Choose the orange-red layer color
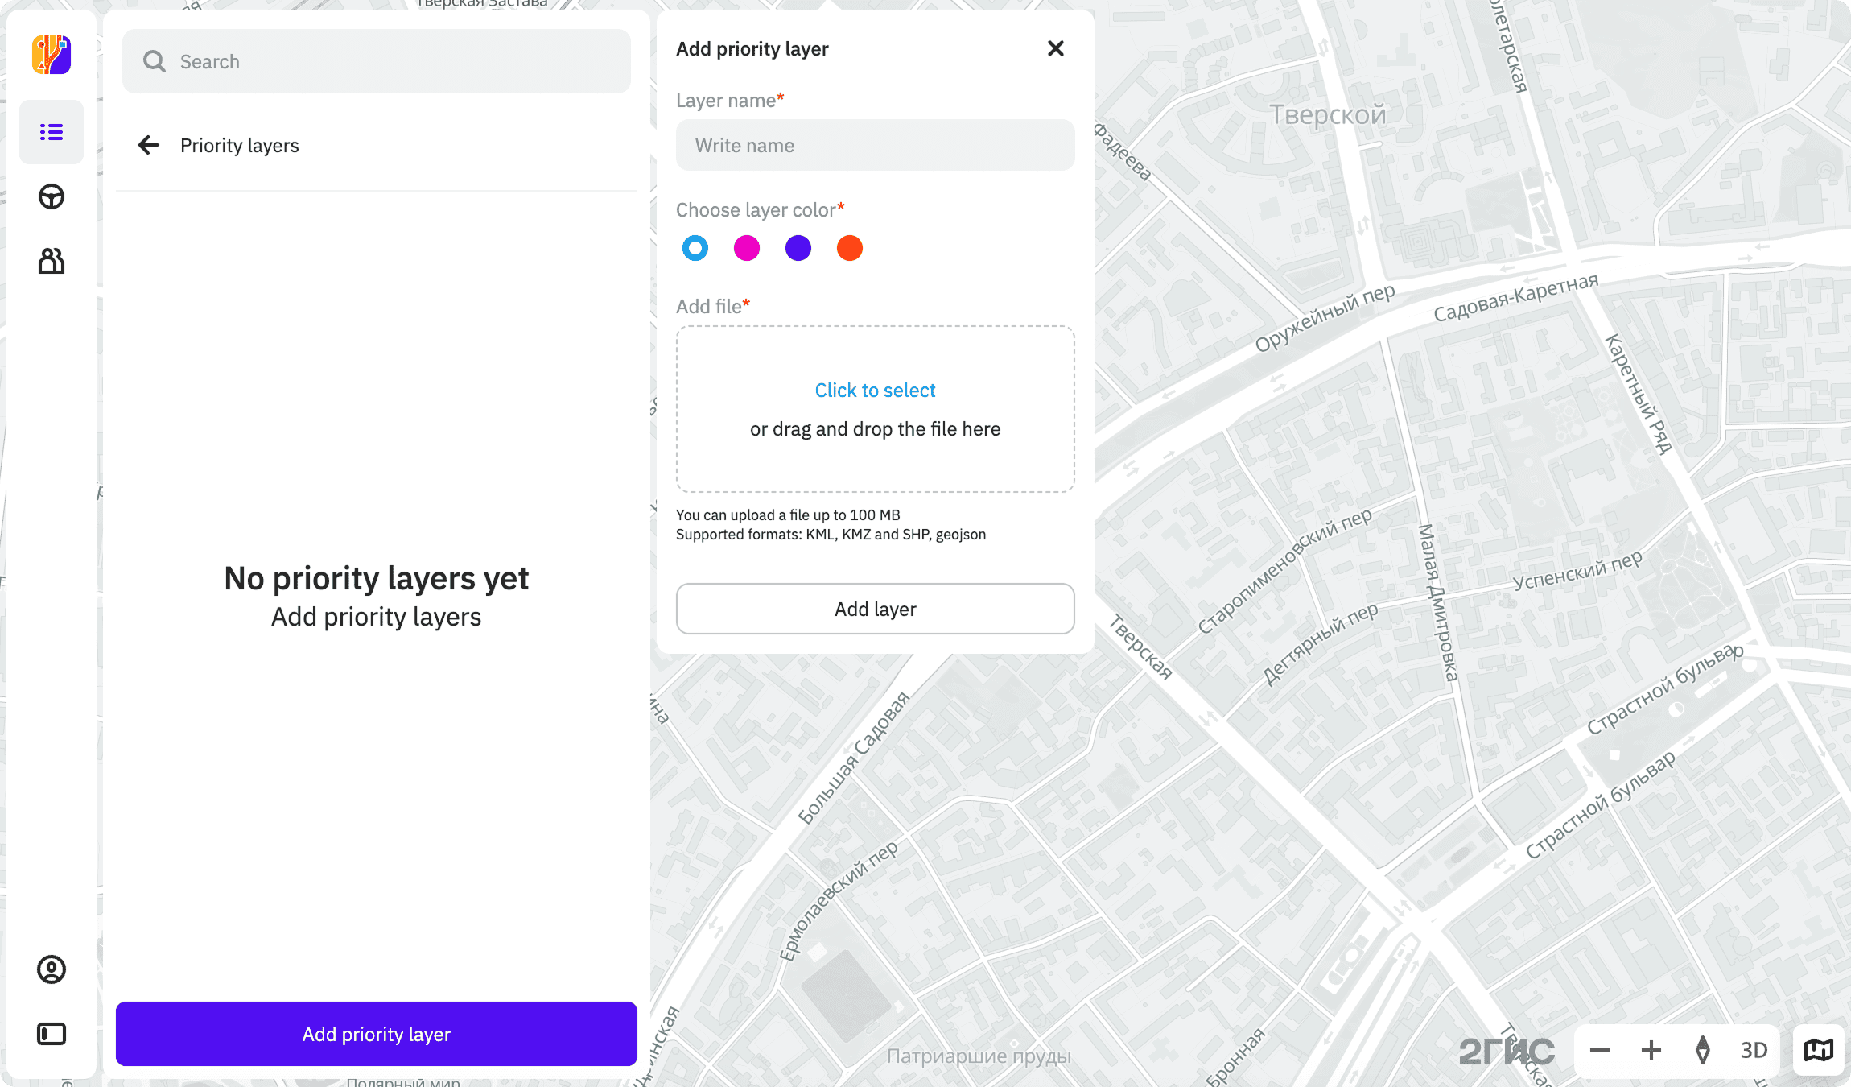Image resolution: width=1851 pixels, height=1087 pixels. [x=850, y=248]
